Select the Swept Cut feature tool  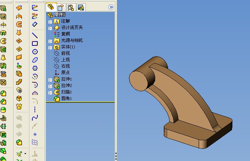(x=3, y=49)
